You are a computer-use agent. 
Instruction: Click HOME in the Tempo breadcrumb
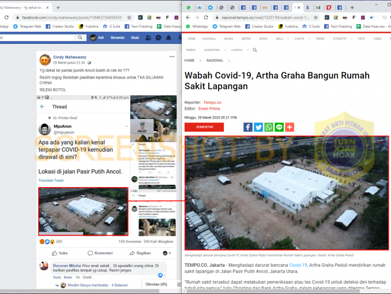189,61
